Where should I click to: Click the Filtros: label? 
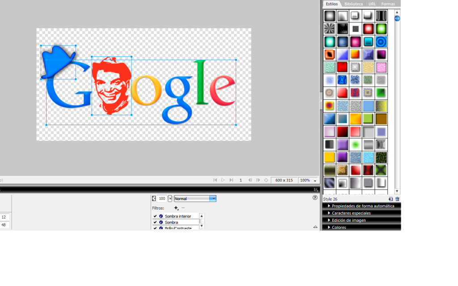tap(158, 208)
